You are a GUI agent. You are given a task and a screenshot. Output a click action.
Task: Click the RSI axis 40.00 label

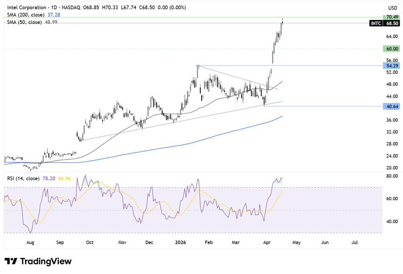[x=392, y=221]
